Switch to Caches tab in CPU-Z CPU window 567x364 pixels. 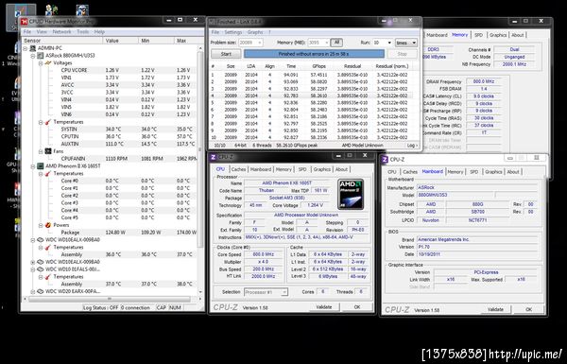(x=239, y=169)
